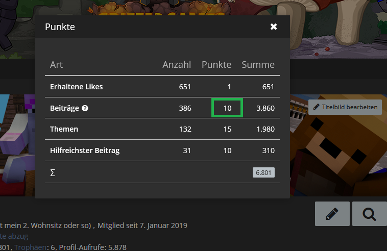This screenshot has width=387, height=251.
Task: Click the Anzahl column header
Action: tap(177, 65)
